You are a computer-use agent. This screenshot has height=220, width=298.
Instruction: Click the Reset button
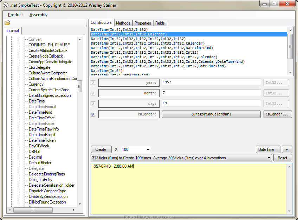click(x=283, y=158)
